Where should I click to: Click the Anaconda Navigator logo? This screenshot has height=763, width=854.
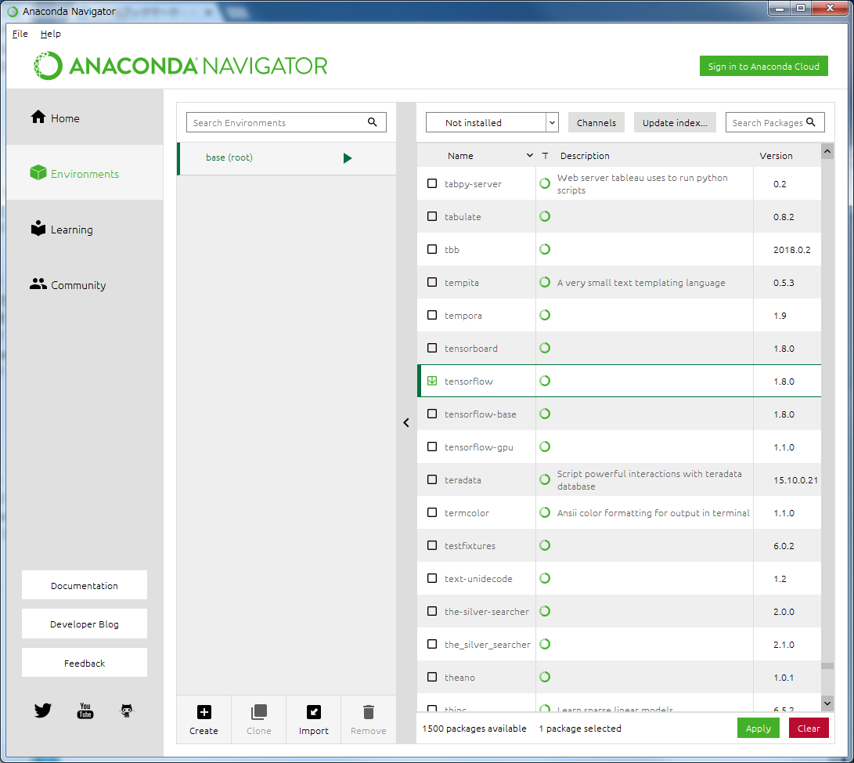[x=180, y=66]
